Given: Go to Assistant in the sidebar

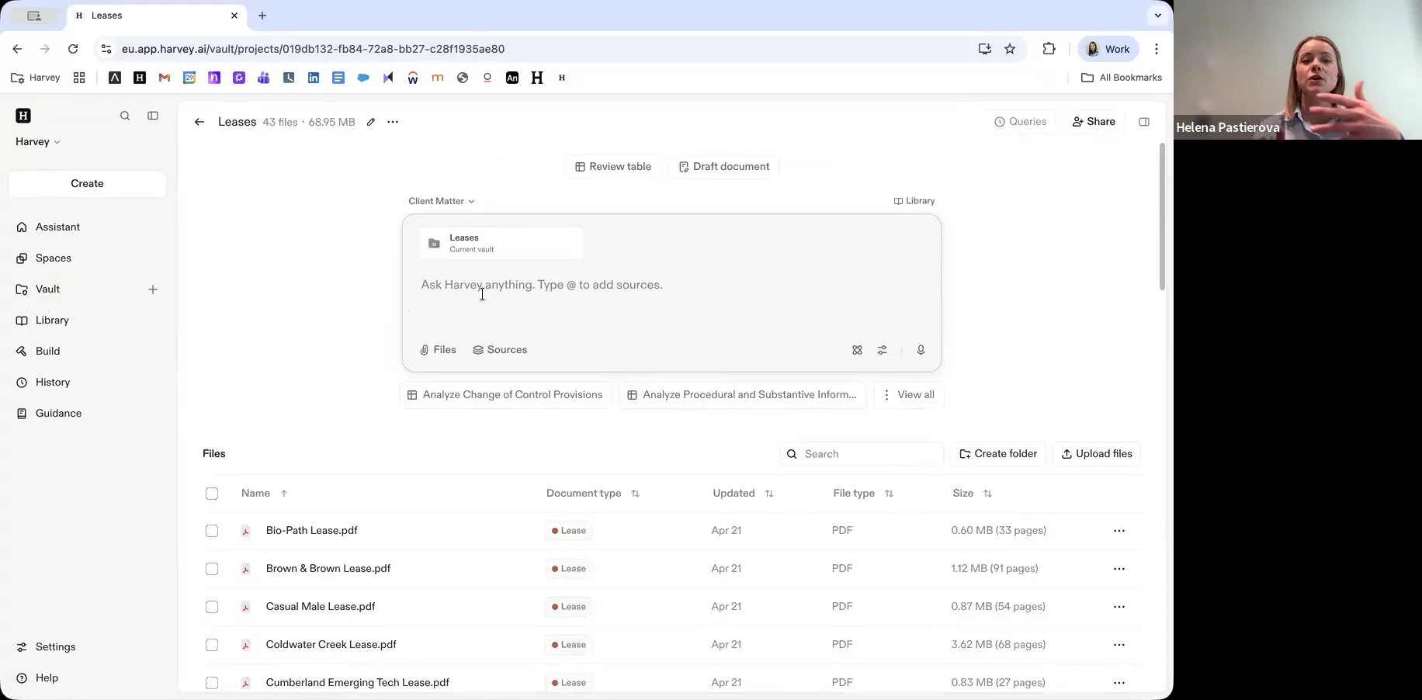Looking at the screenshot, I should (x=57, y=227).
